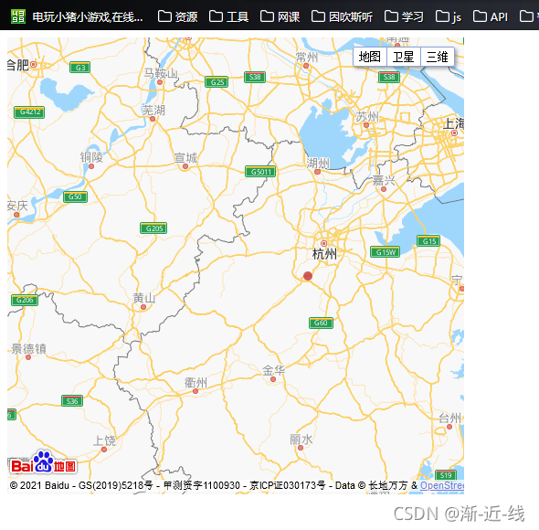Select the 嘉兴 city label
539x530 pixels.
[384, 180]
